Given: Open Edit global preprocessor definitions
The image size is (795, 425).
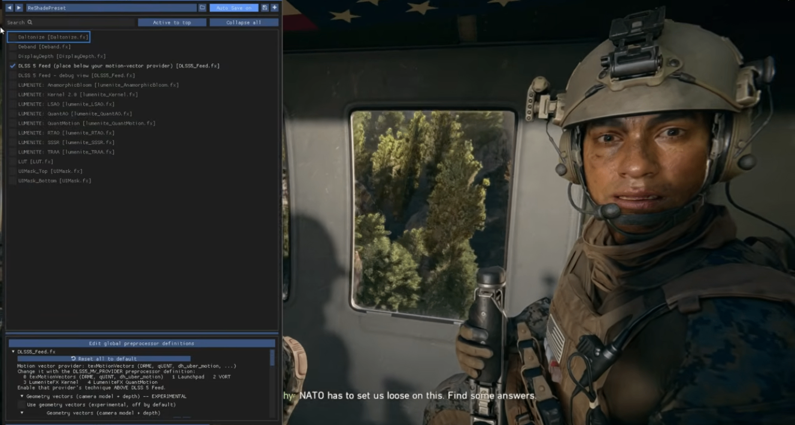Looking at the screenshot, I should pyautogui.click(x=141, y=343).
